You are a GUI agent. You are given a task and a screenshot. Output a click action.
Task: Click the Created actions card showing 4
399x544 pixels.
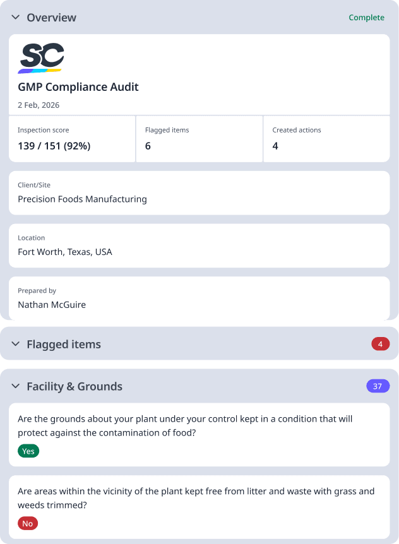pyautogui.click(x=326, y=139)
